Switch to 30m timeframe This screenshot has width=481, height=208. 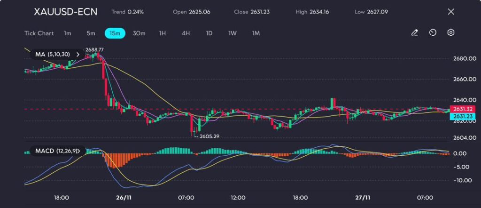pyautogui.click(x=139, y=33)
